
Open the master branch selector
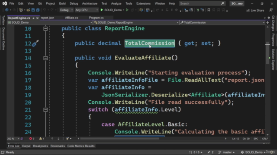point(226,152)
